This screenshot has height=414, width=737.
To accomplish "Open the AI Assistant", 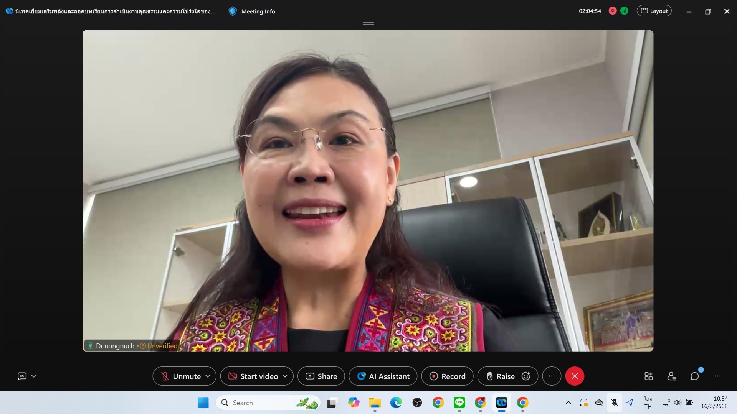I will click(383, 376).
